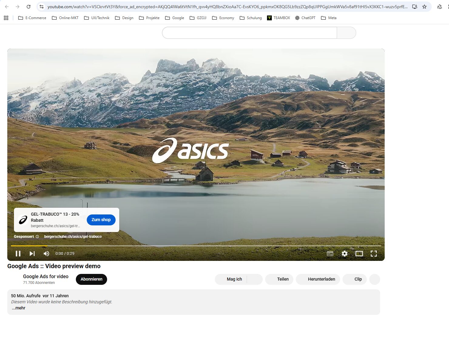
Task: Turn on video subtitles
Action: pos(330,254)
